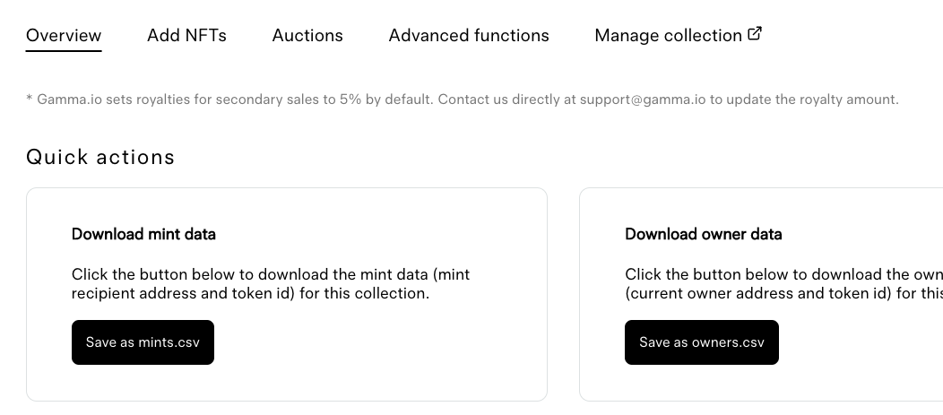Click the mint data description paragraph
943x415 pixels.
point(271,284)
